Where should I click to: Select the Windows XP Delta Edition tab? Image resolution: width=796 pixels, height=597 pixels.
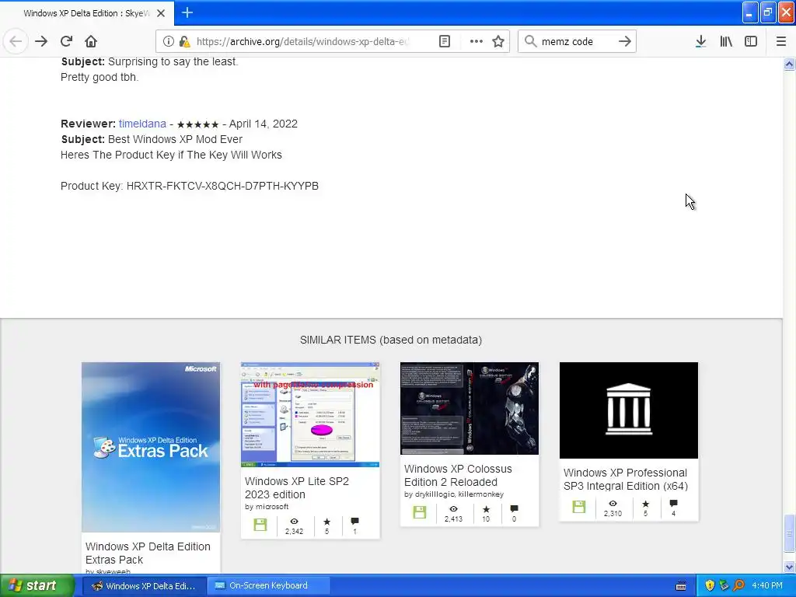pyautogui.click(x=87, y=13)
